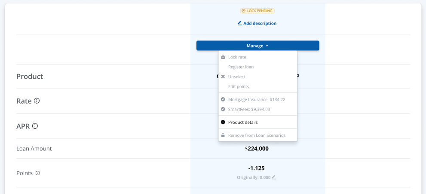The height and width of the screenshot is (194, 426).
Task: Select Product details menu entry
Action: (x=243, y=122)
